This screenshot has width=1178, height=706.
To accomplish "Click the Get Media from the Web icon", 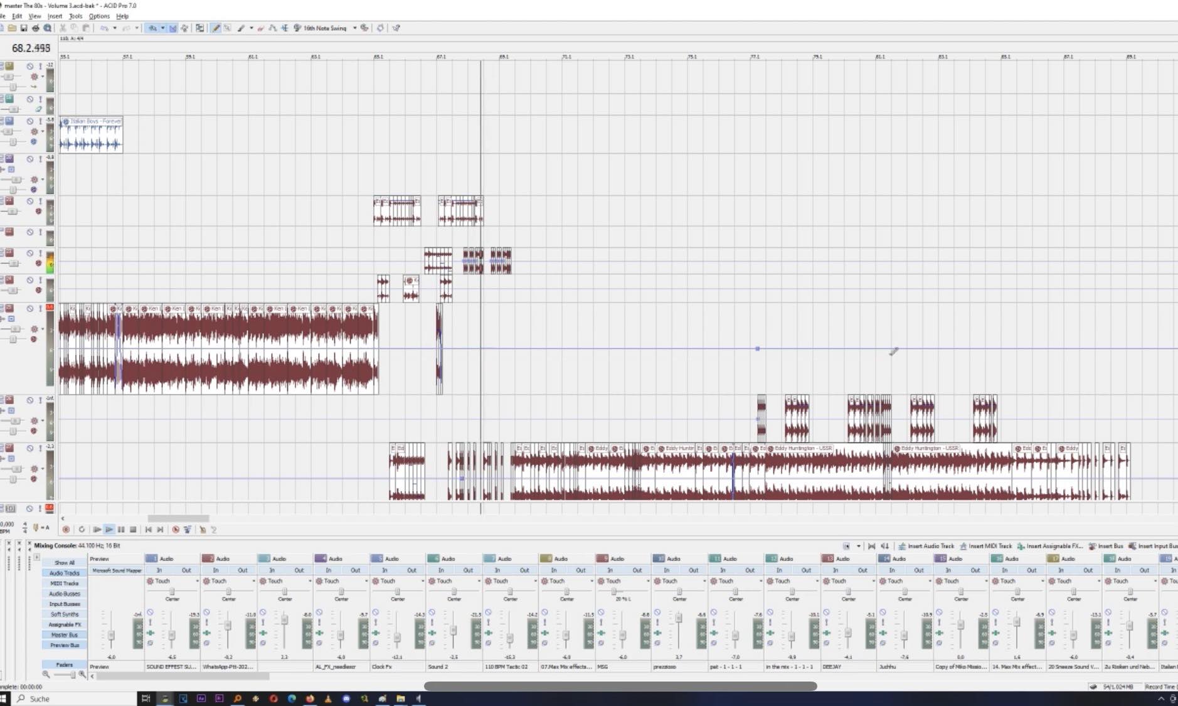I will click(48, 28).
